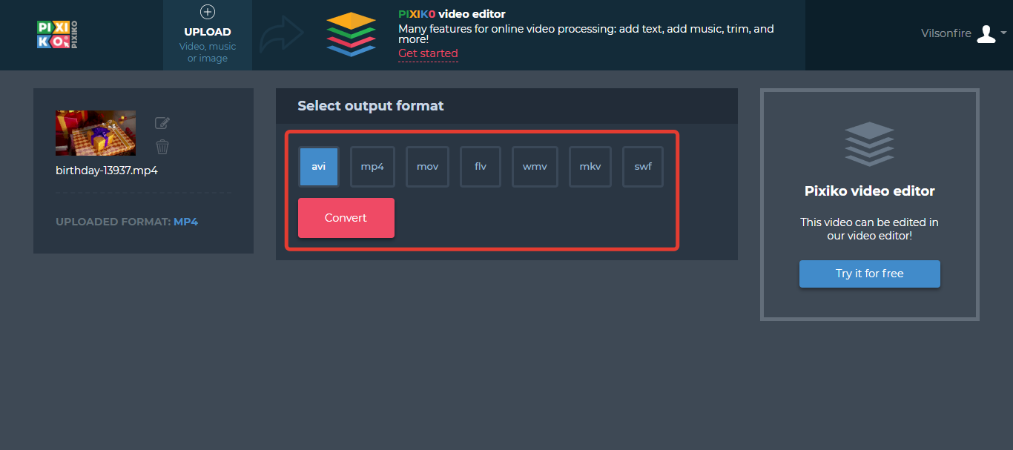Click the PIXIKO video editor header title
This screenshot has height=450, width=1013.
452,14
